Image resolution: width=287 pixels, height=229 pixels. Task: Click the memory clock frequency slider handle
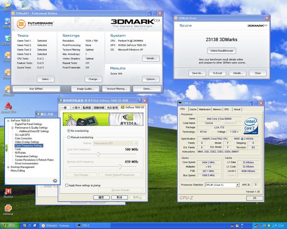[120, 167]
